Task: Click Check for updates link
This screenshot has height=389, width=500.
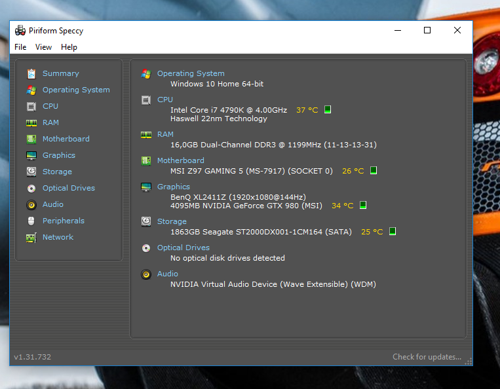Action: [427, 357]
